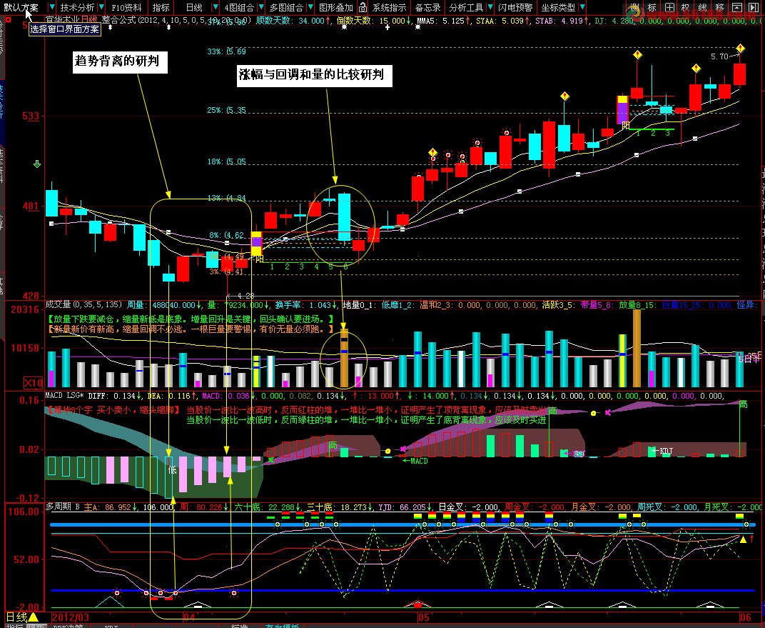The height and width of the screenshot is (628, 765).
Task: Click the 多图组合 button
Action: pyautogui.click(x=286, y=7)
